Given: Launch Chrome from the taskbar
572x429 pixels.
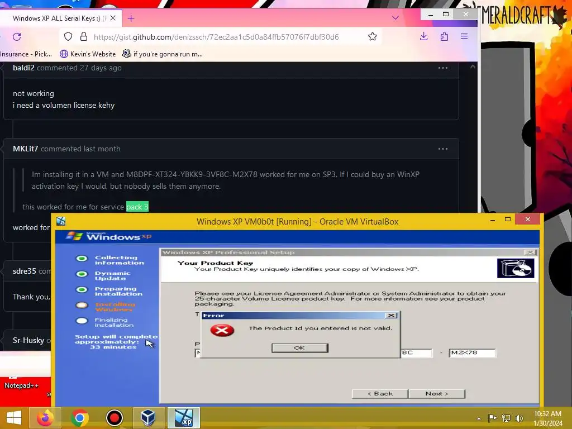Looking at the screenshot, I should click(x=79, y=418).
